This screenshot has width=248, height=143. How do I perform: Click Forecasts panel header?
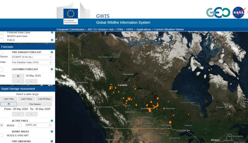(x=28, y=47)
